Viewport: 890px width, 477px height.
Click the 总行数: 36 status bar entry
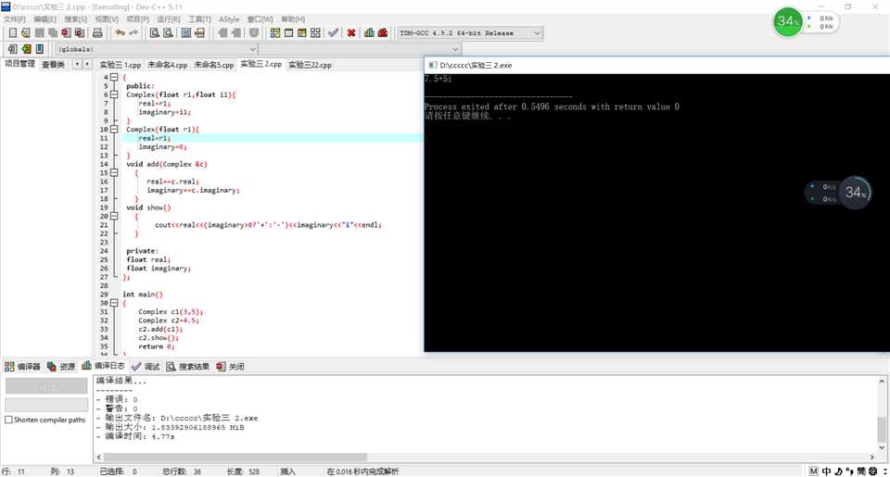[182, 471]
